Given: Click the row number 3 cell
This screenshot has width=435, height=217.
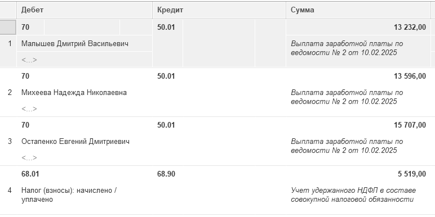Looking at the screenshot, I should click(10, 142).
